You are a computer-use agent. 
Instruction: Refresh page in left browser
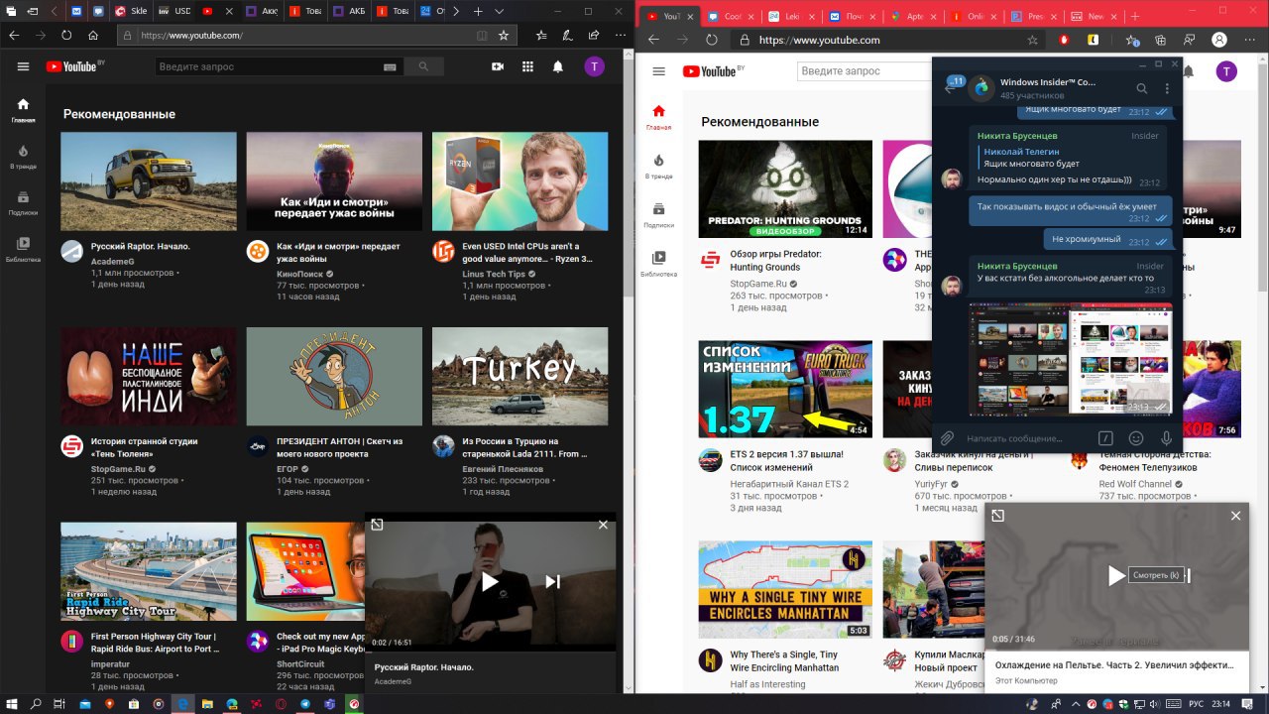(66, 35)
